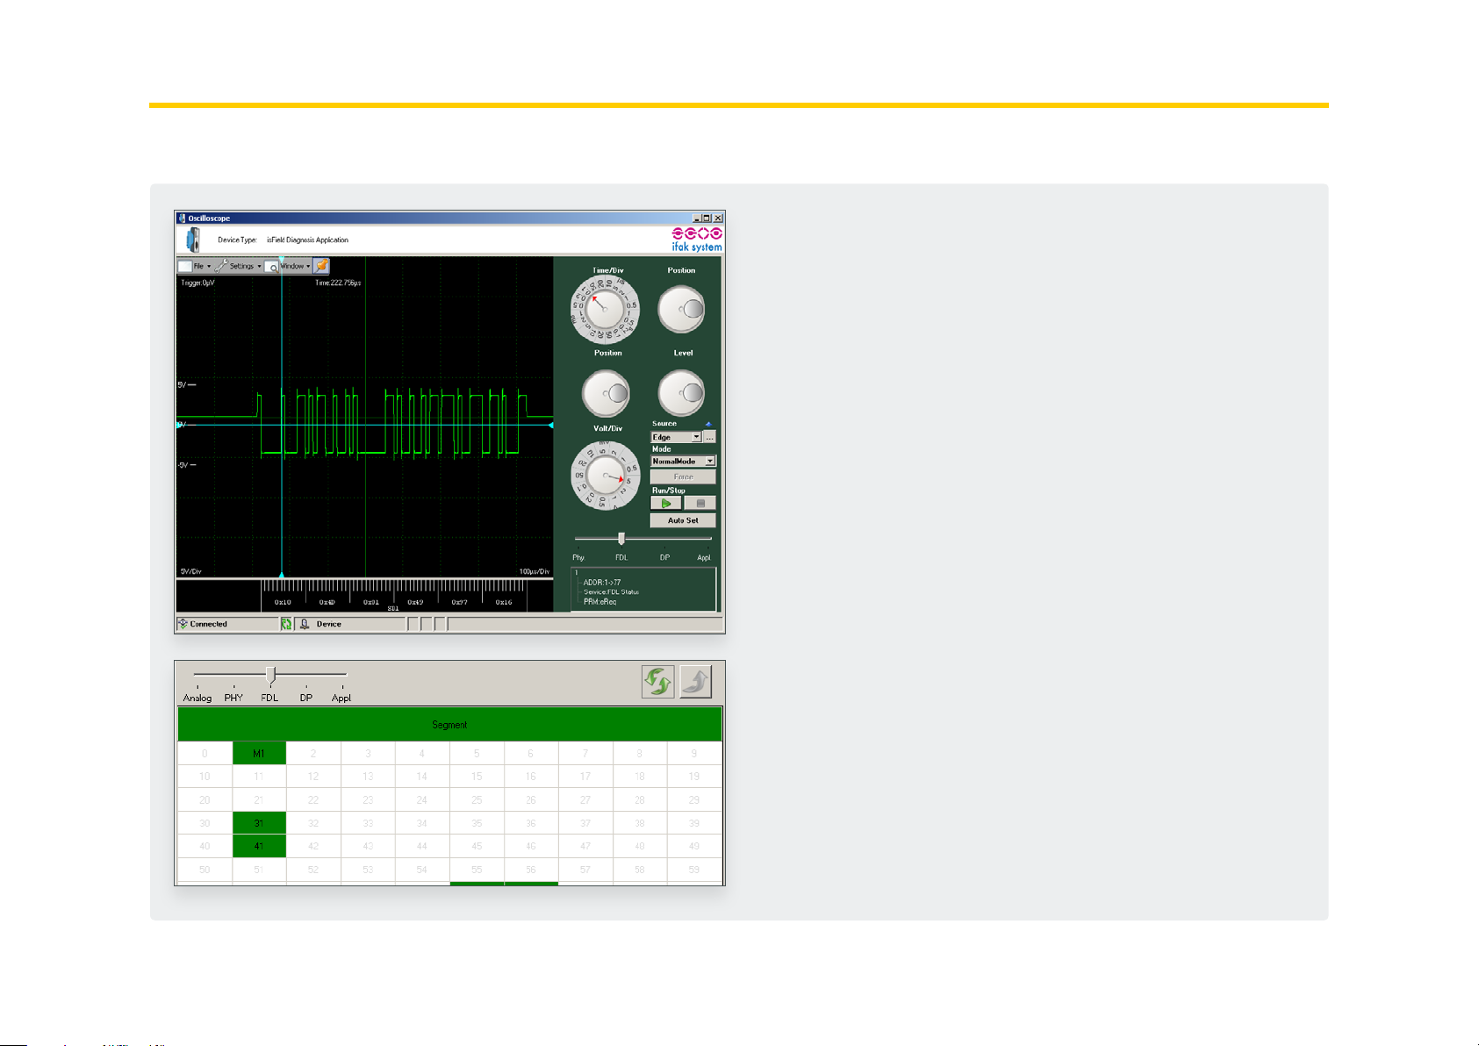Viewport: 1479px width, 1046px height.
Task: Adjust the horizontal Position knob beside Time/Div
Action: pyautogui.click(x=682, y=310)
